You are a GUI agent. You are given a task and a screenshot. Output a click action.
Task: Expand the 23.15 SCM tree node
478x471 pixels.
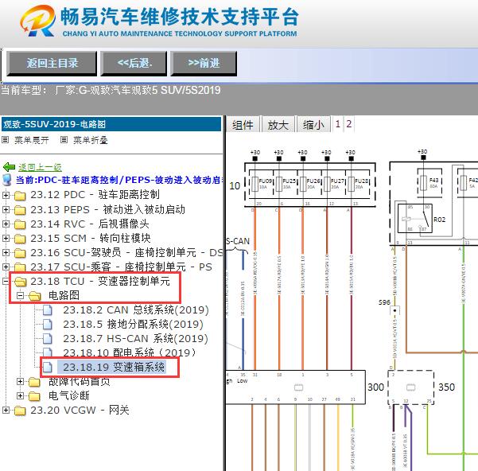6,239
